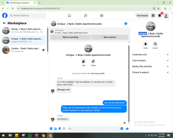Click the 'Yes, are you interested?' message bubble
Image resolution: width=173 pixels, height=138 pixels.
(115, 103)
